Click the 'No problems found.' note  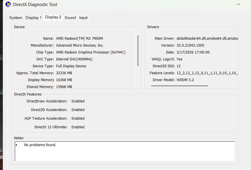click(x=40, y=145)
